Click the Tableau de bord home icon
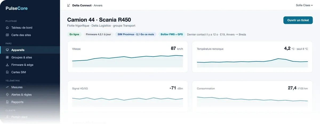The image size is (320, 124). [x=7, y=28]
